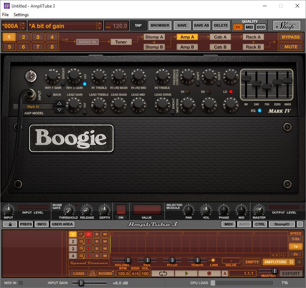Toggle the MUTE button
This screenshot has width=306, height=288.
(x=291, y=47)
